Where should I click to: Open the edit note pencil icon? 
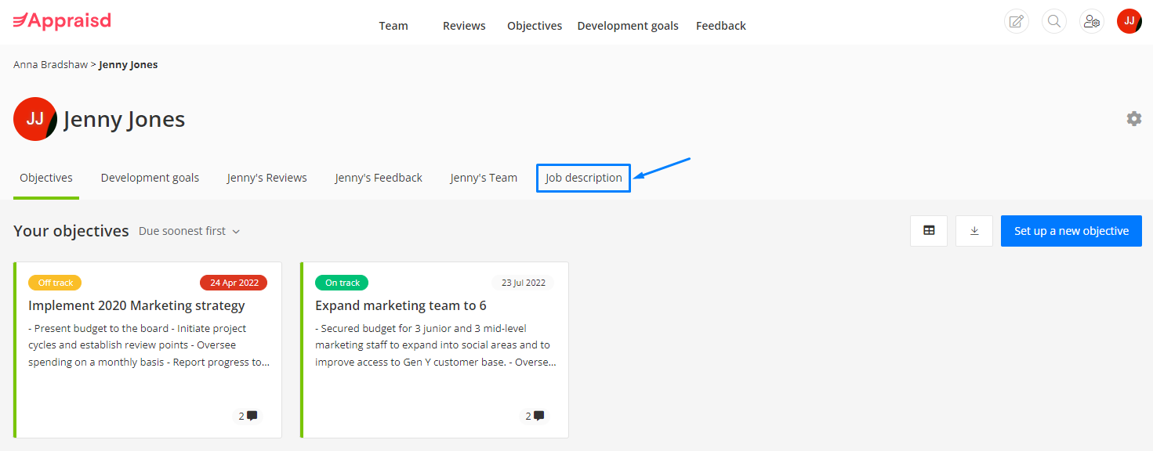click(x=1017, y=21)
